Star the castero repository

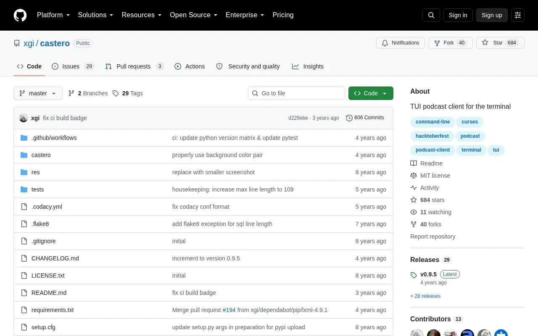500,43
